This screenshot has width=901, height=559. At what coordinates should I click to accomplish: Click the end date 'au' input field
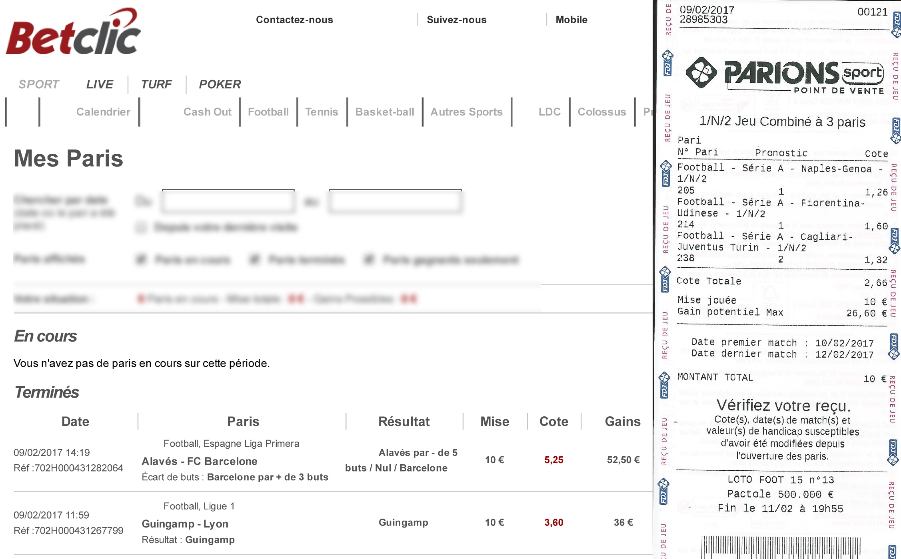(x=395, y=202)
